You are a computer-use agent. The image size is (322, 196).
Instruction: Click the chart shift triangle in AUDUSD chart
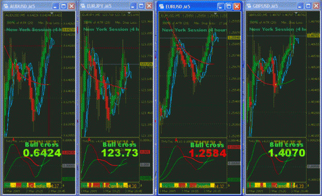coord(52,13)
